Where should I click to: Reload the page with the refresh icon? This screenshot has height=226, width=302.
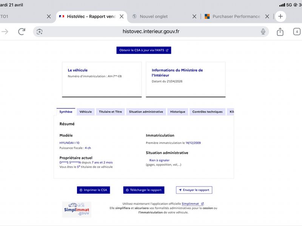(x=22, y=32)
